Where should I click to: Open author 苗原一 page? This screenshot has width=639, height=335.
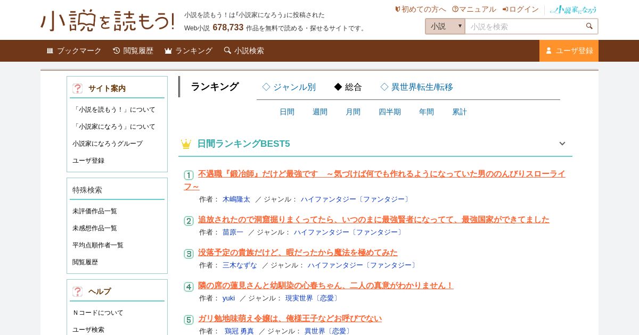[233, 232]
